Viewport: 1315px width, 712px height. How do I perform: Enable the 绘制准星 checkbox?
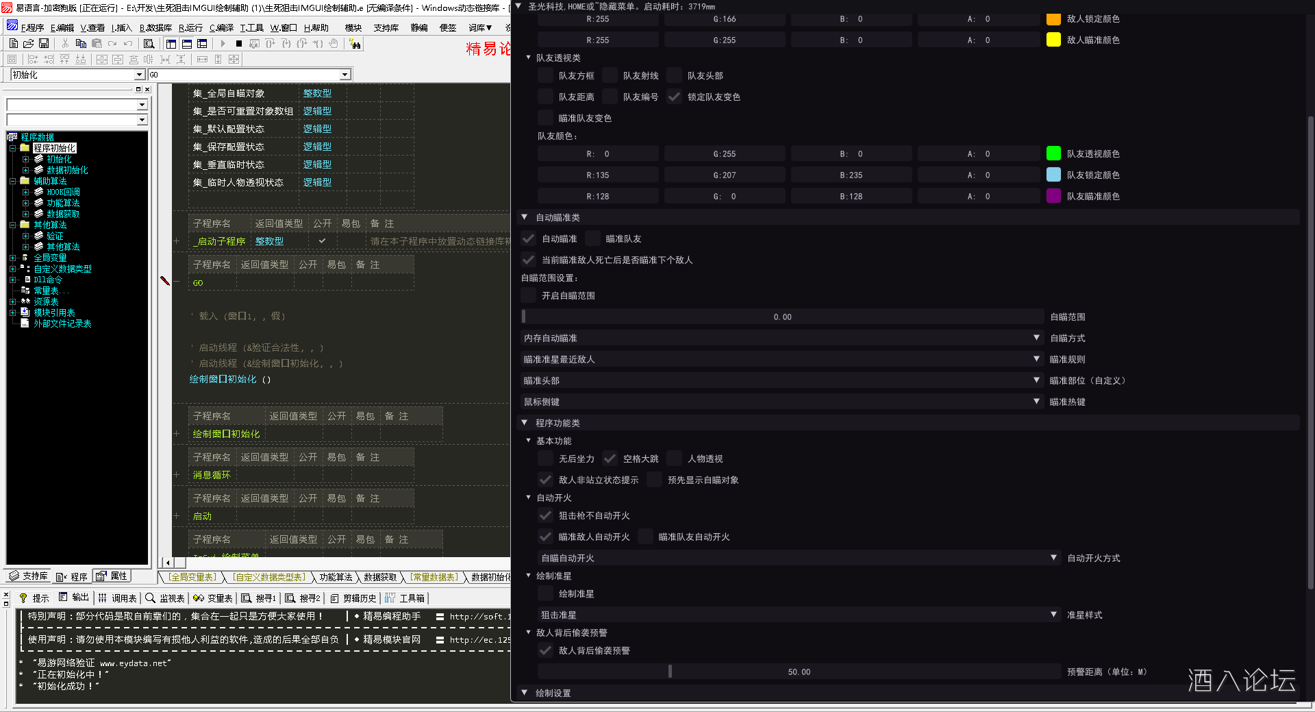point(545,593)
